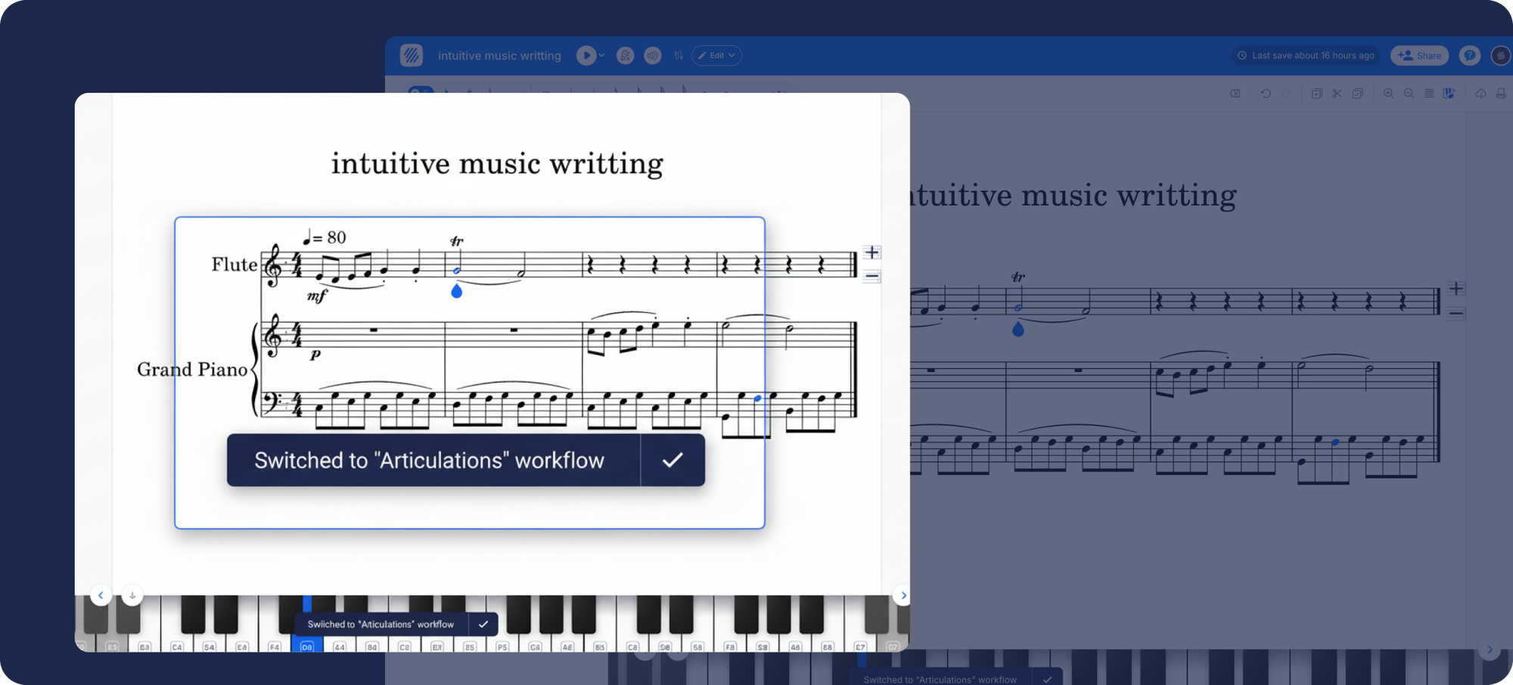The image size is (1513, 685).
Task: Expand the playback options arrow beside play
Action: coord(602,55)
